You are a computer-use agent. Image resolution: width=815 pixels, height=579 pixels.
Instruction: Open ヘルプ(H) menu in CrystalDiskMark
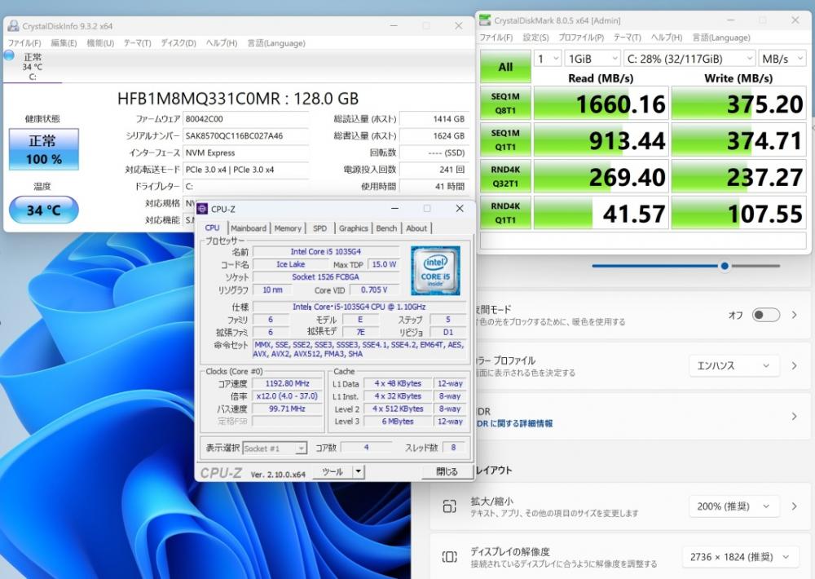click(x=667, y=38)
